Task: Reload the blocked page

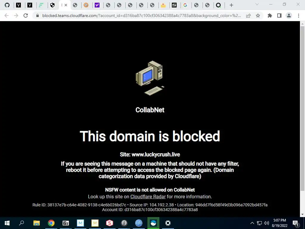Action: click(x=26, y=16)
